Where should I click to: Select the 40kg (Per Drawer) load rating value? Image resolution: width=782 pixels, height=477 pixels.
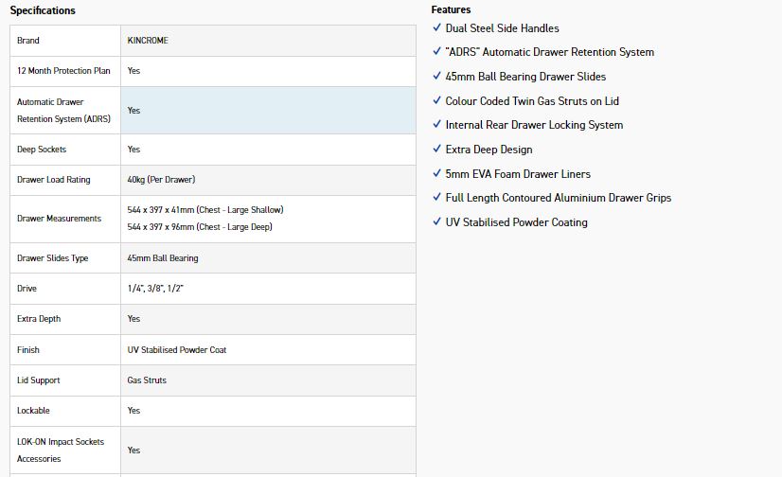pyautogui.click(x=161, y=180)
